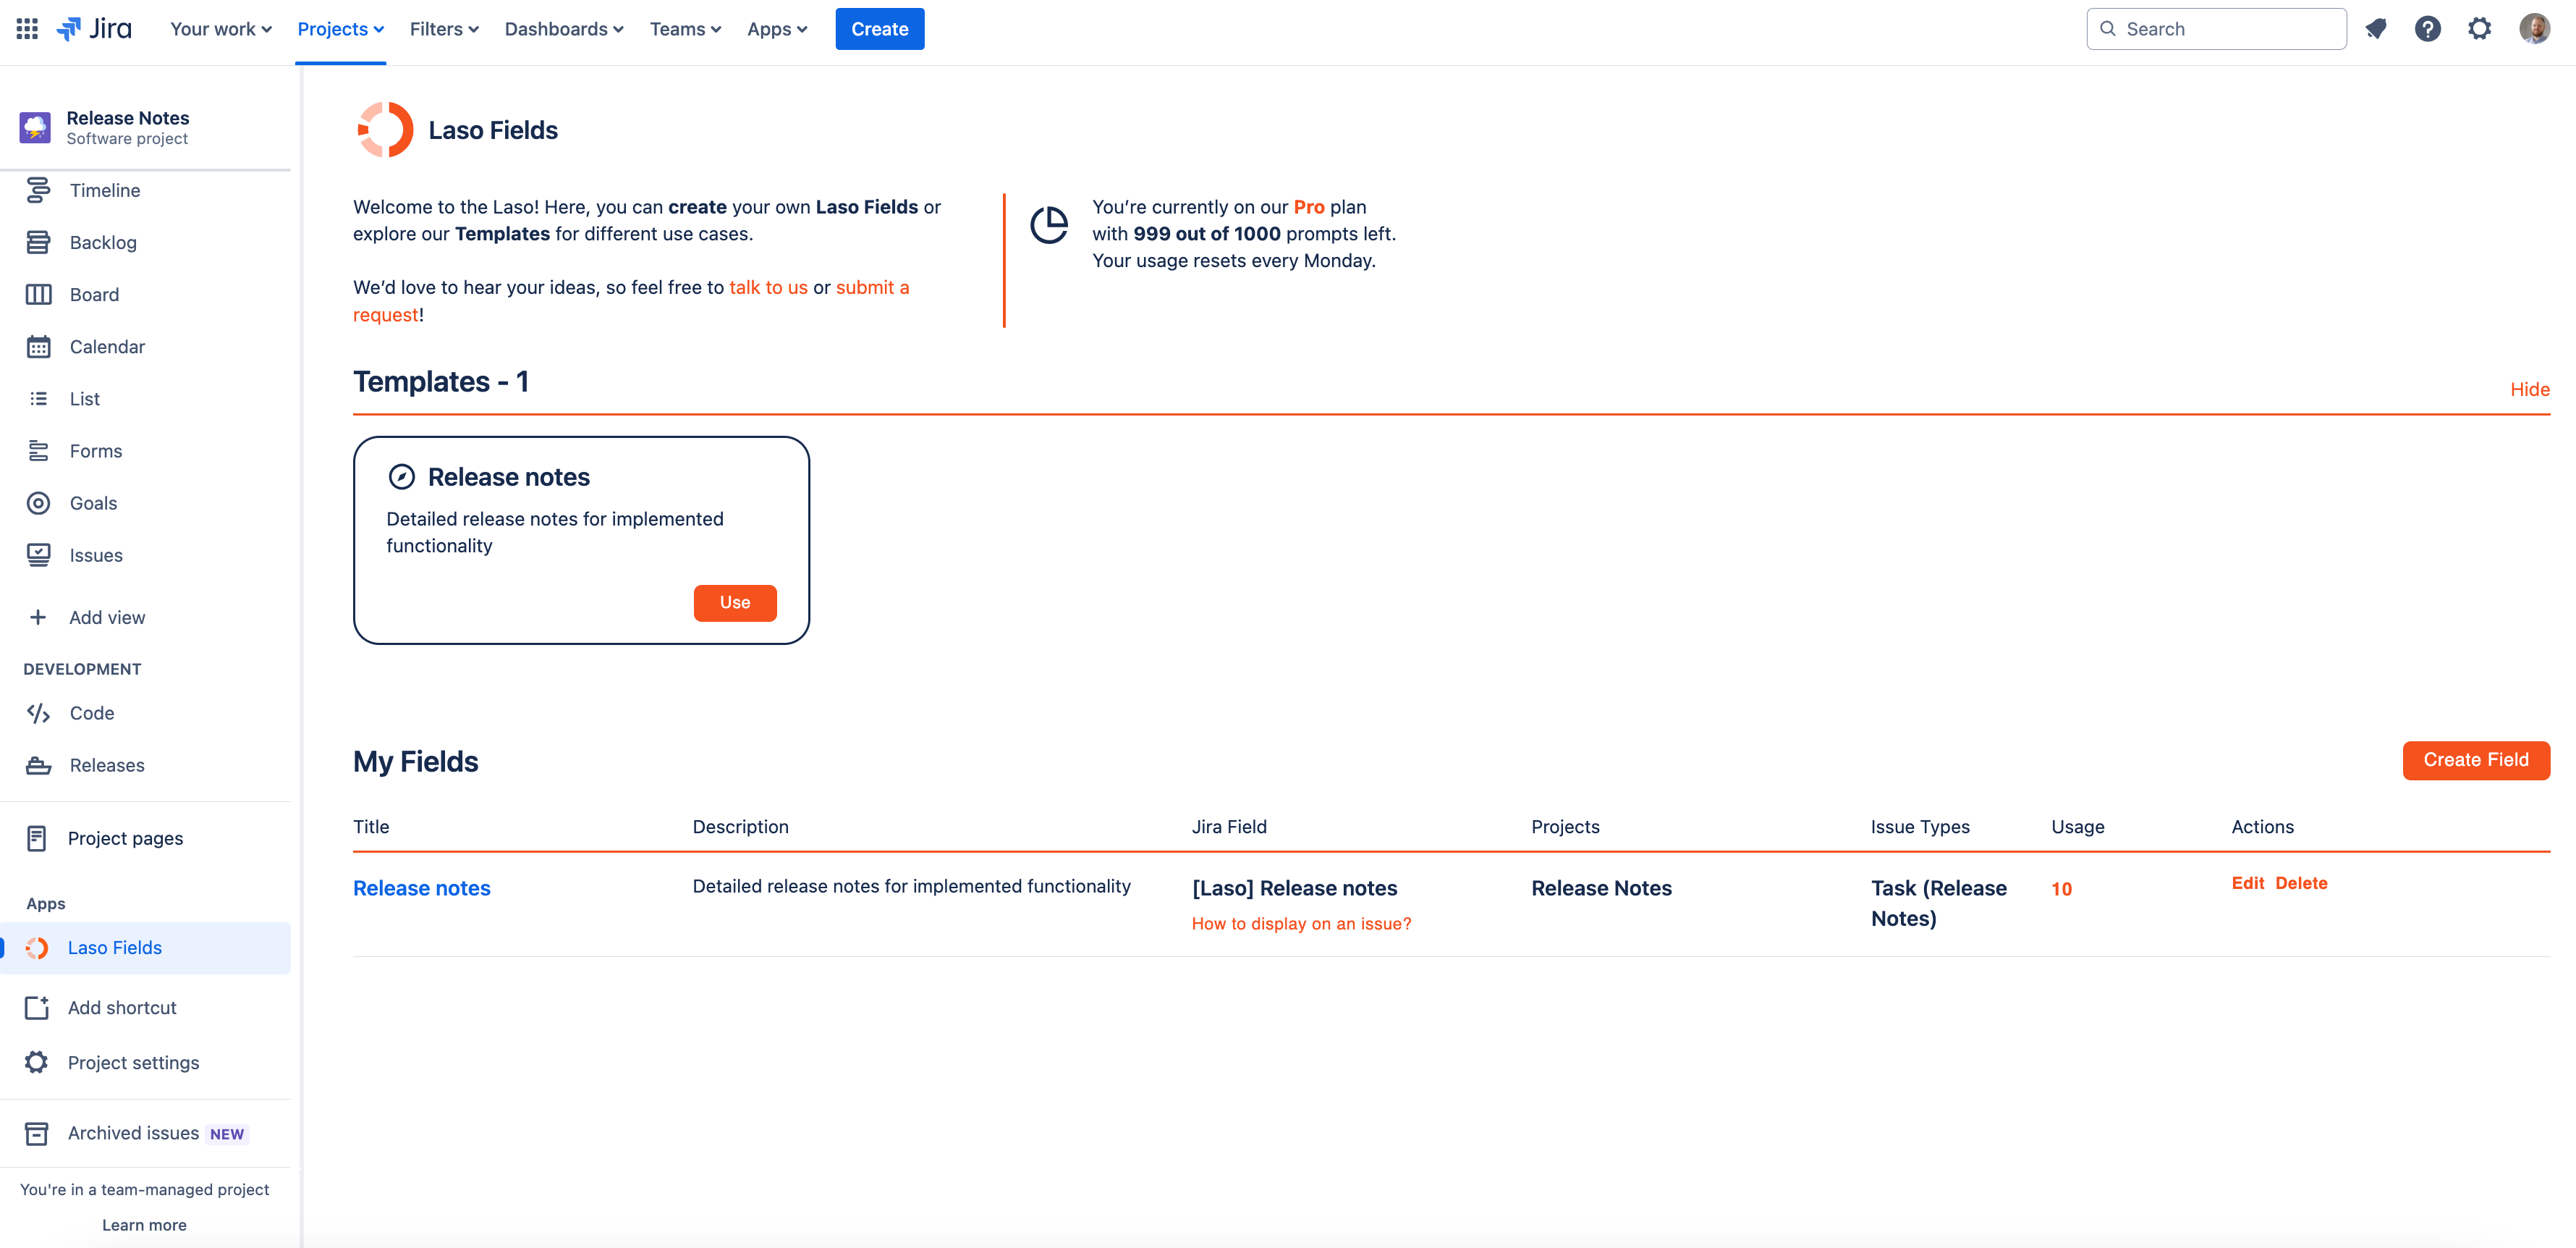
Task: Open Timeline view in sidebar
Action: coord(104,190)
